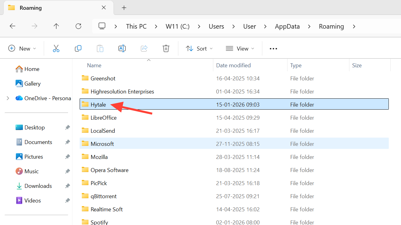The height and width of the screenshot is (225, 401).
Task: Open the New item dropdown
Action: [x=22, y=48]
